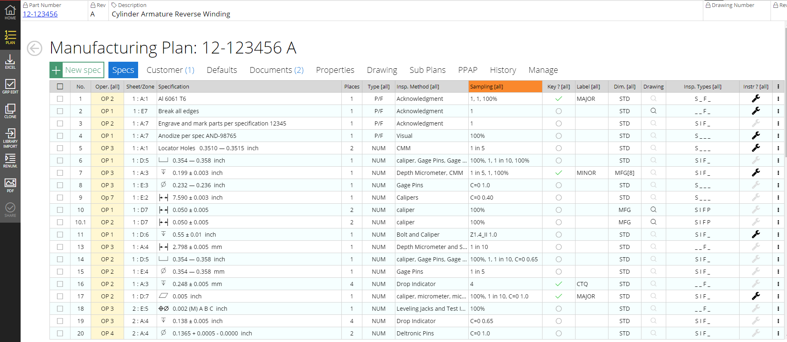The width and height of the screenshot is (787, 342).
Task: Export the plan with the Excel icon
Action: pos(10,62)
